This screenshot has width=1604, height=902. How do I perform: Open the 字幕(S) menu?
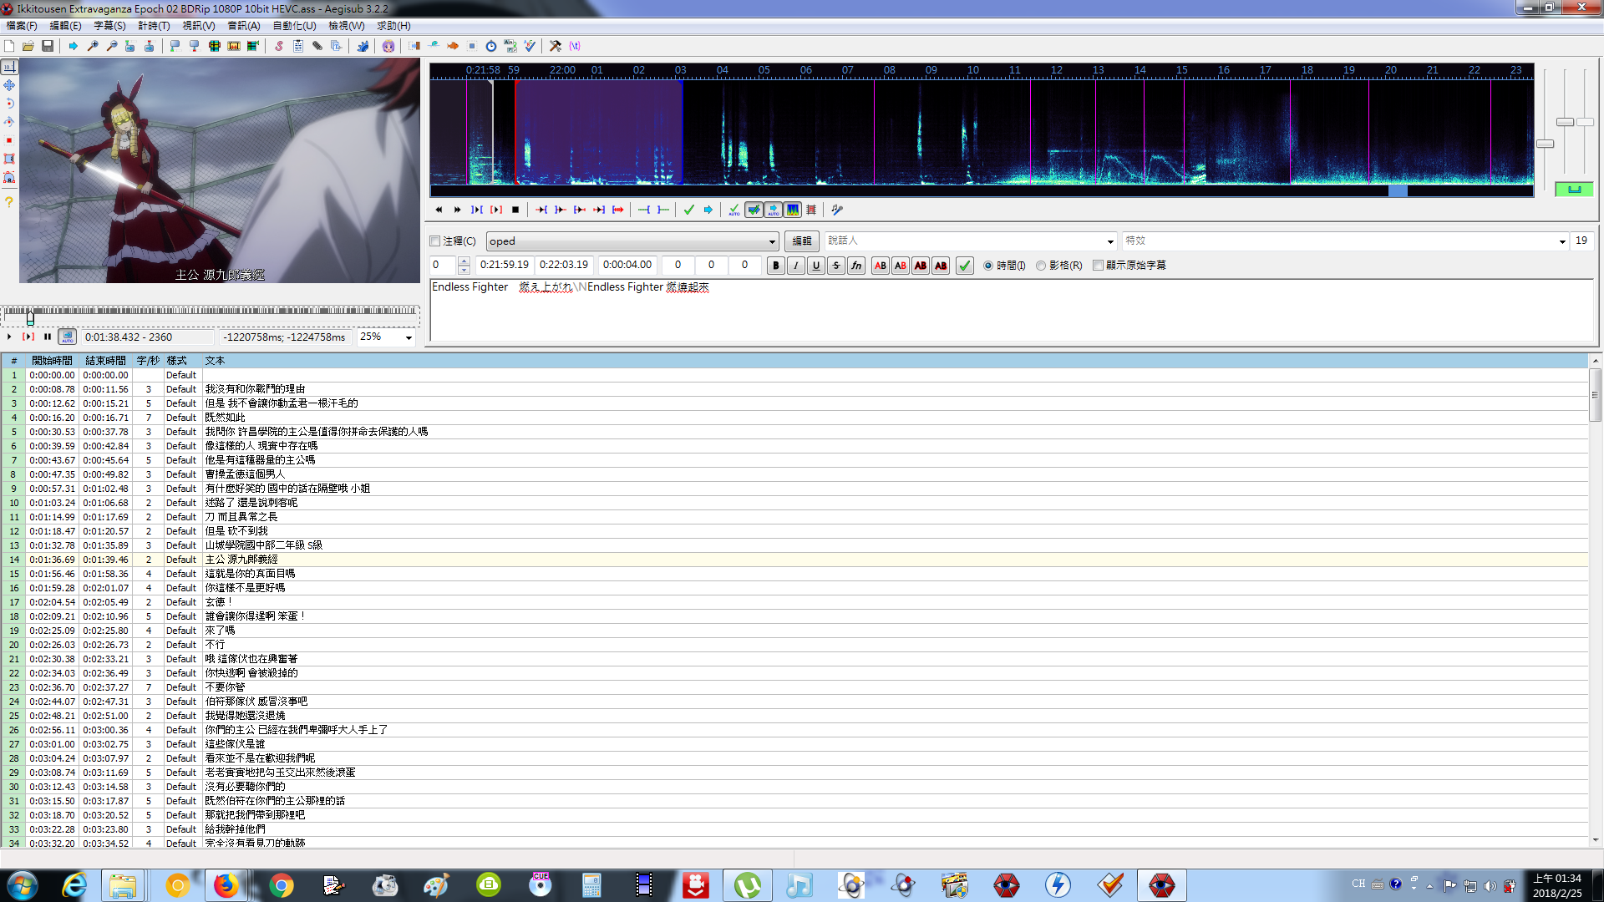(109, 26)
